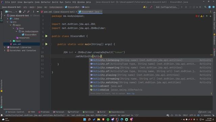Open the Refactor menu
Screen dimensions: 216x122
[46, 2]
